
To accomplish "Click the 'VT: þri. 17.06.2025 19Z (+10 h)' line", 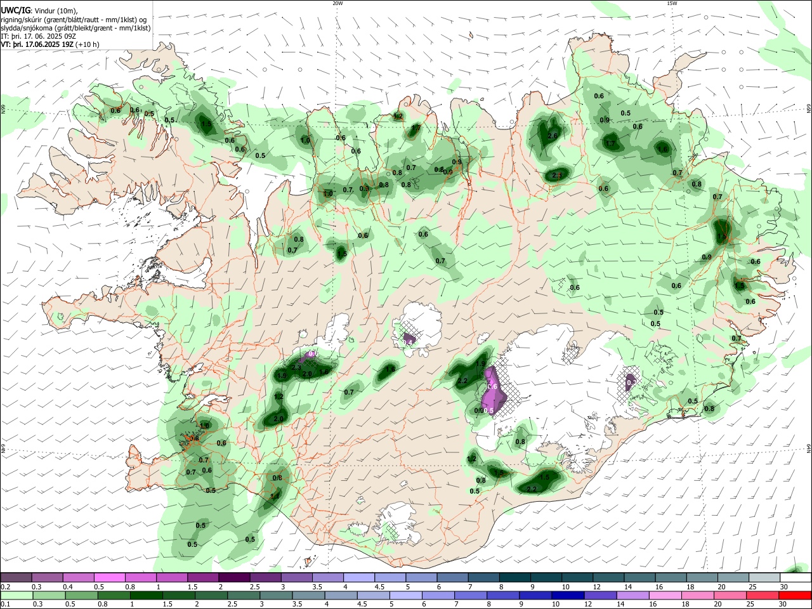I will (x=50, y=44).
